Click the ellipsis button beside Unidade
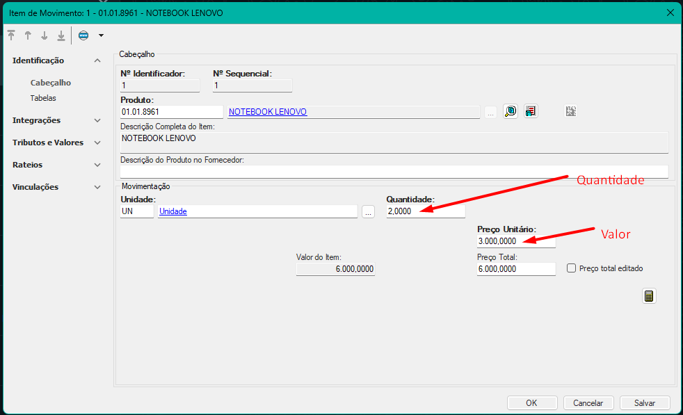683x415 pixels. (369, 211)
